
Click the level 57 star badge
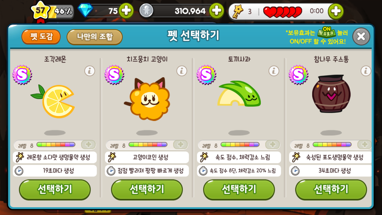pyautogui.click(x=40, y=10)
